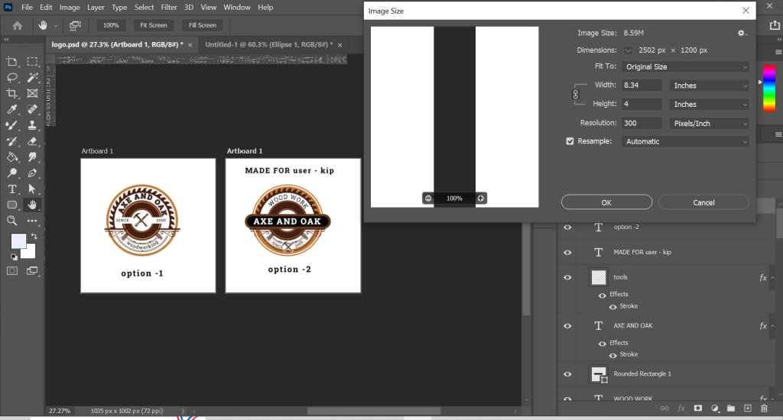Open the Resolution units dropdown

coord(709,123)
